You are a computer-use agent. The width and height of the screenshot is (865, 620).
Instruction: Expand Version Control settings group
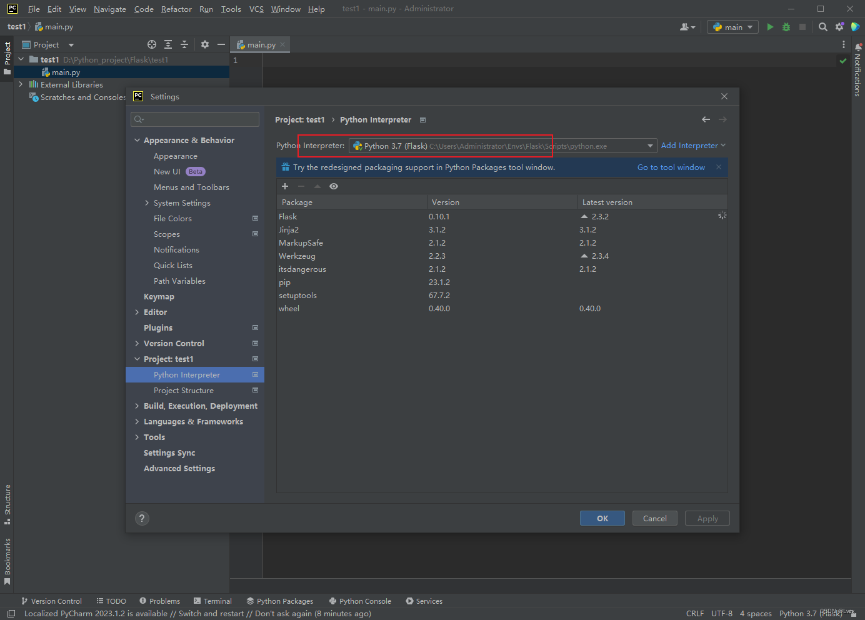(137, 344)
